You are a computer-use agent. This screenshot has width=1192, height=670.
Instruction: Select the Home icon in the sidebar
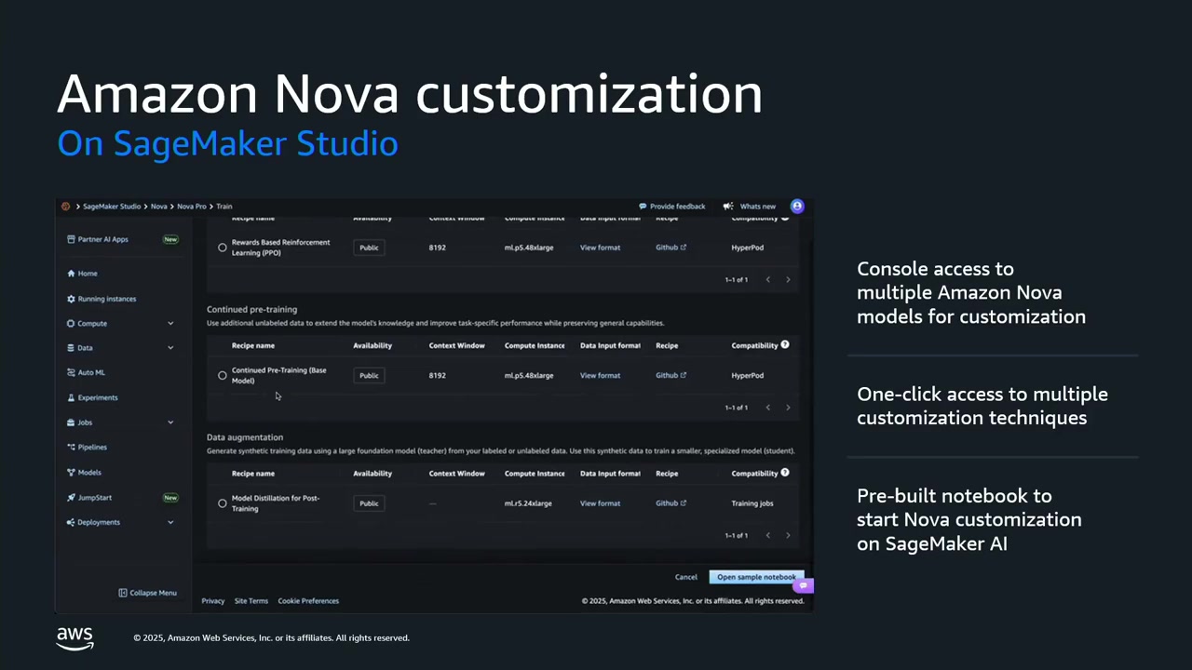coord(71,273)
